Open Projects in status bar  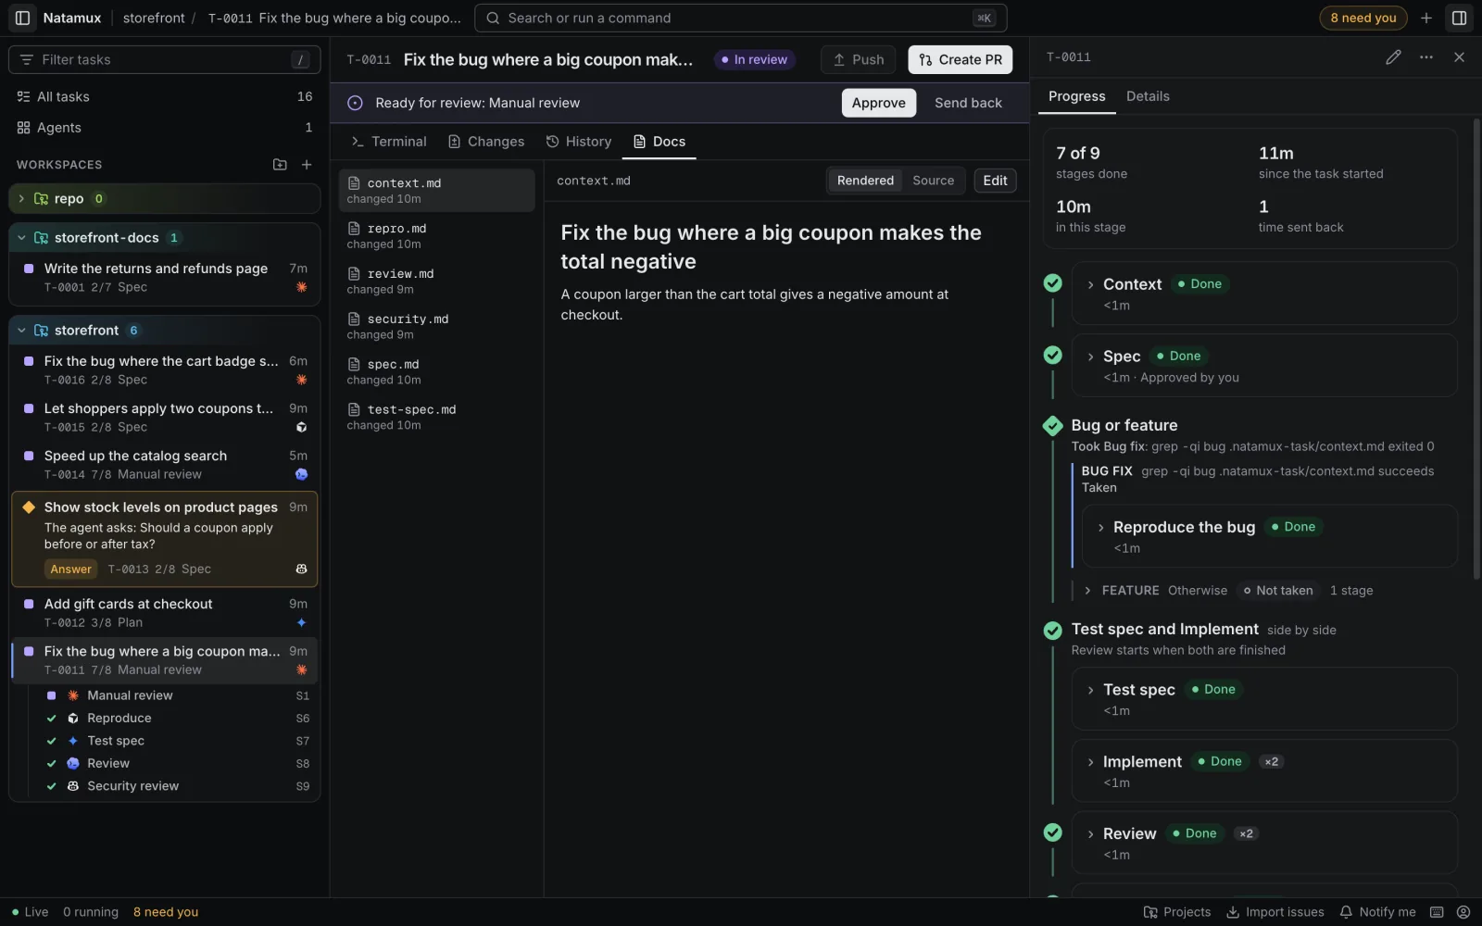click(x=1177, y=912)
